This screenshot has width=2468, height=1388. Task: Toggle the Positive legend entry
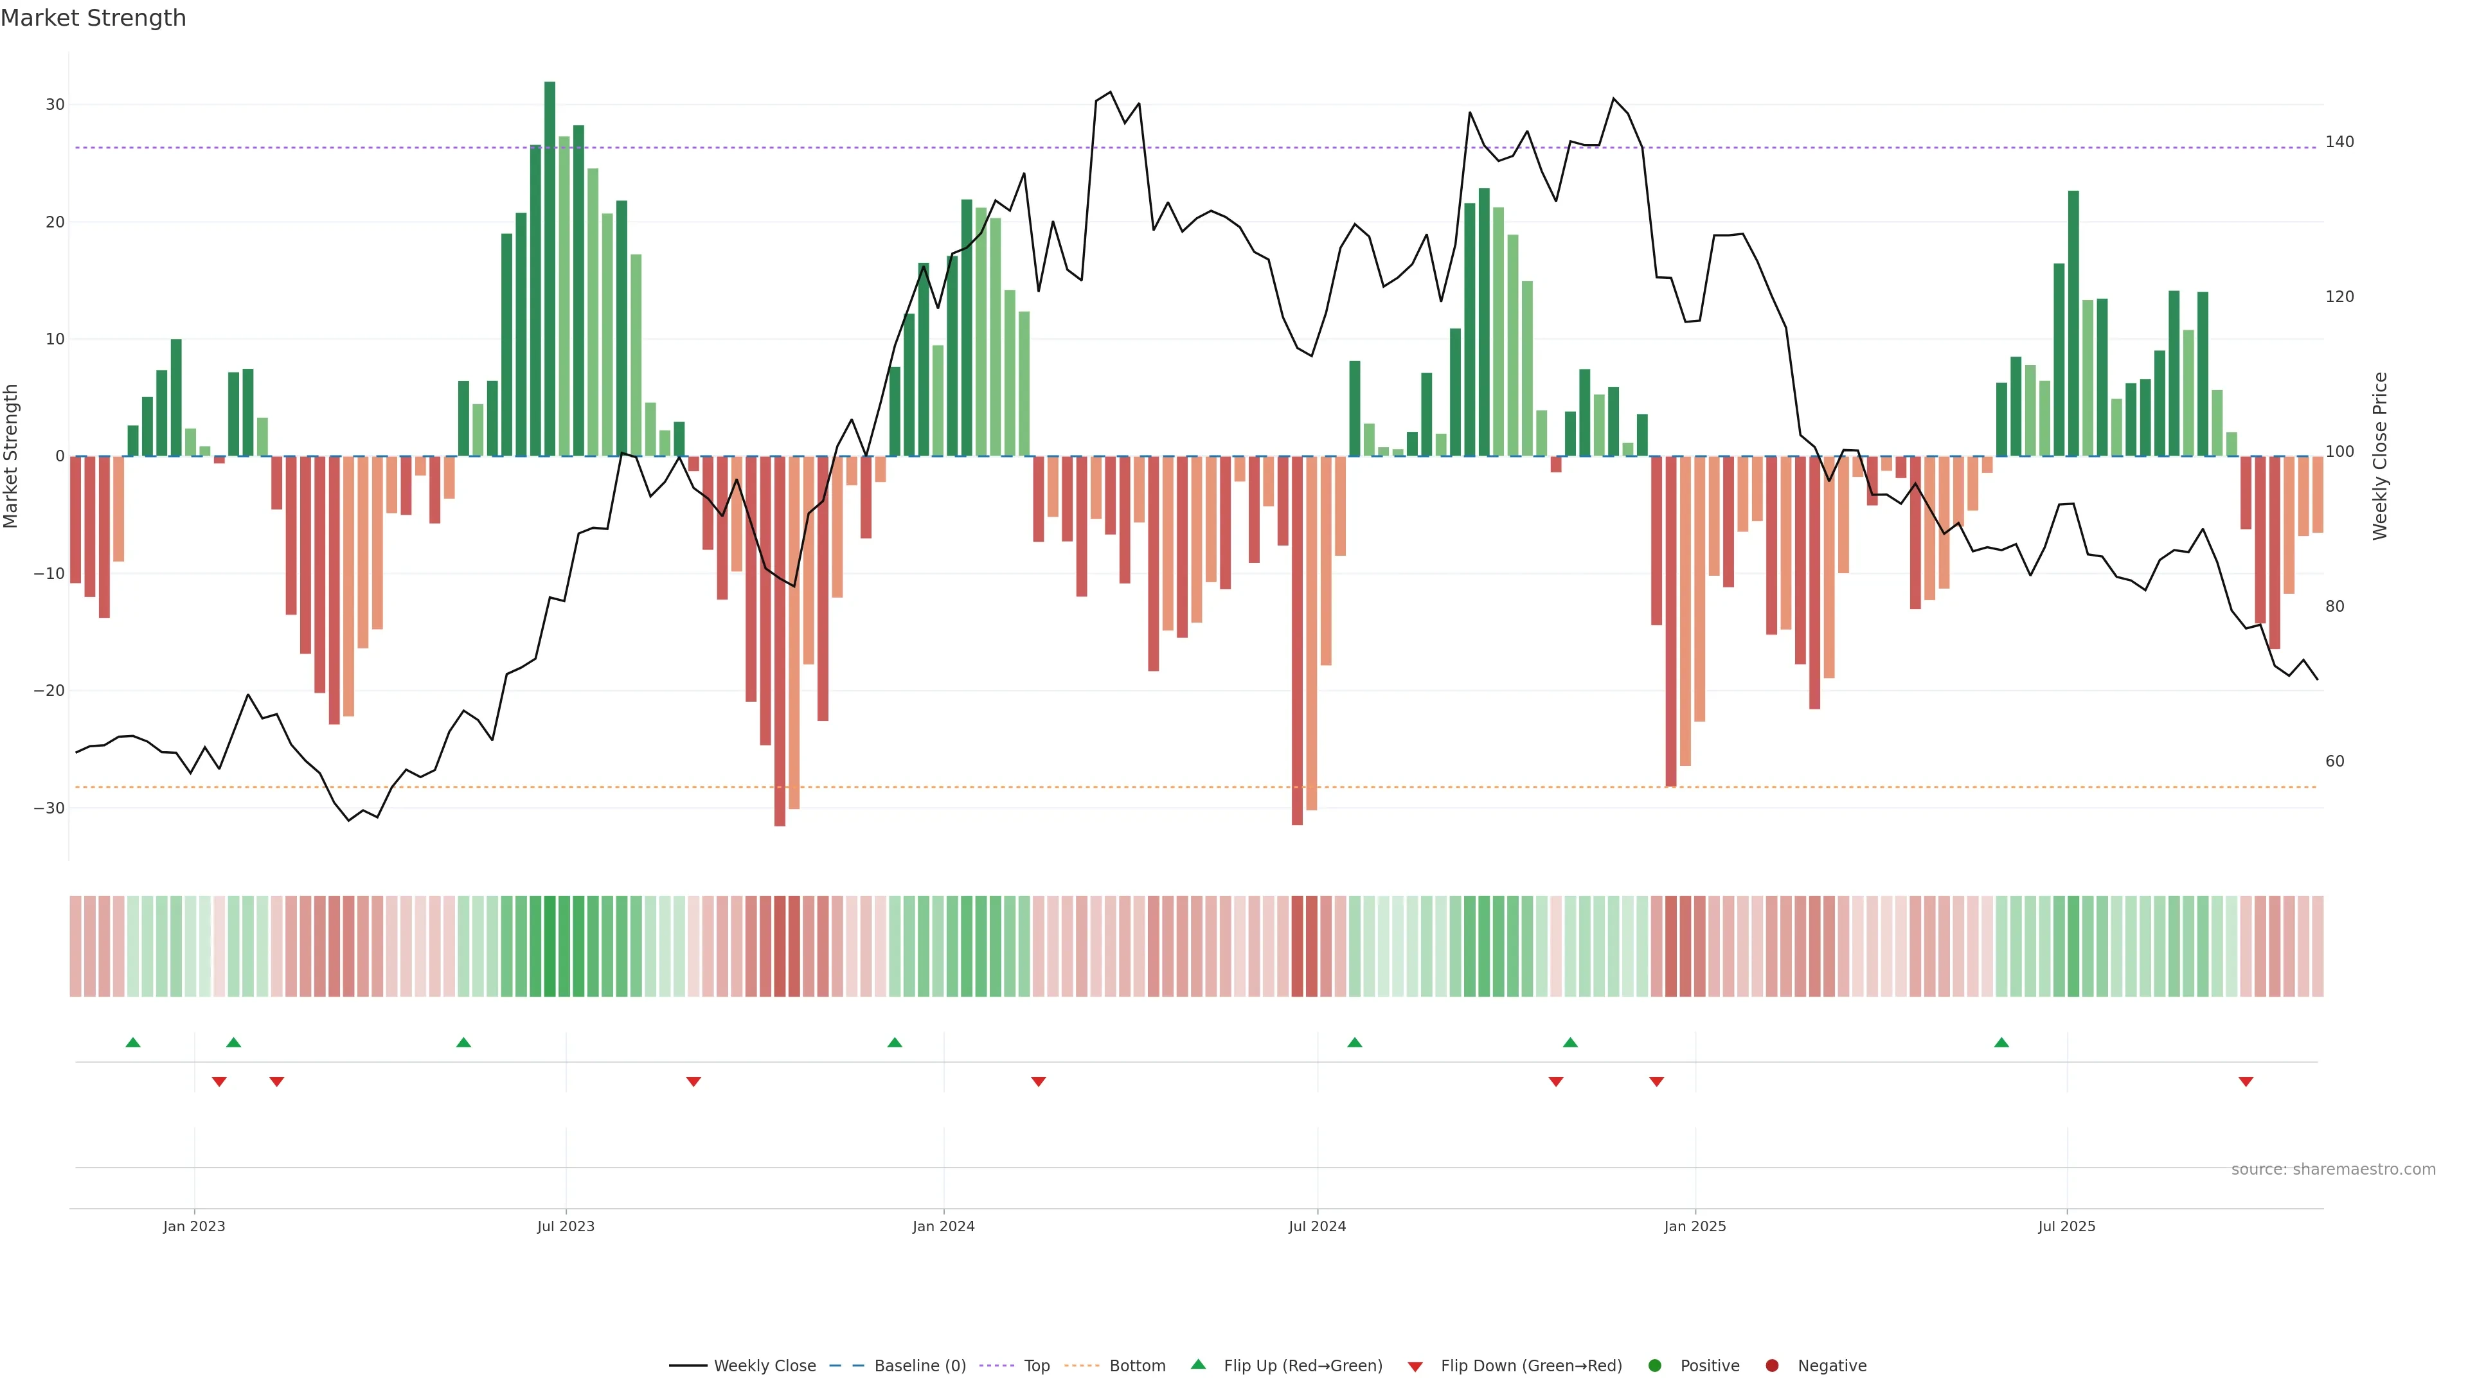pyautogui.click(x=1709, y=1366)
